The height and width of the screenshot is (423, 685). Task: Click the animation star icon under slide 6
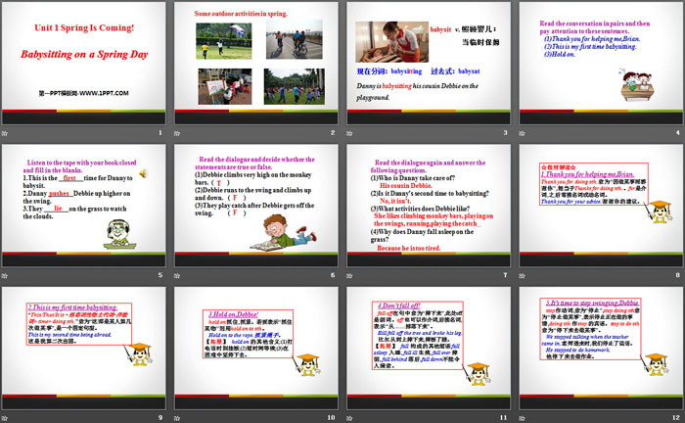(177, 276)
